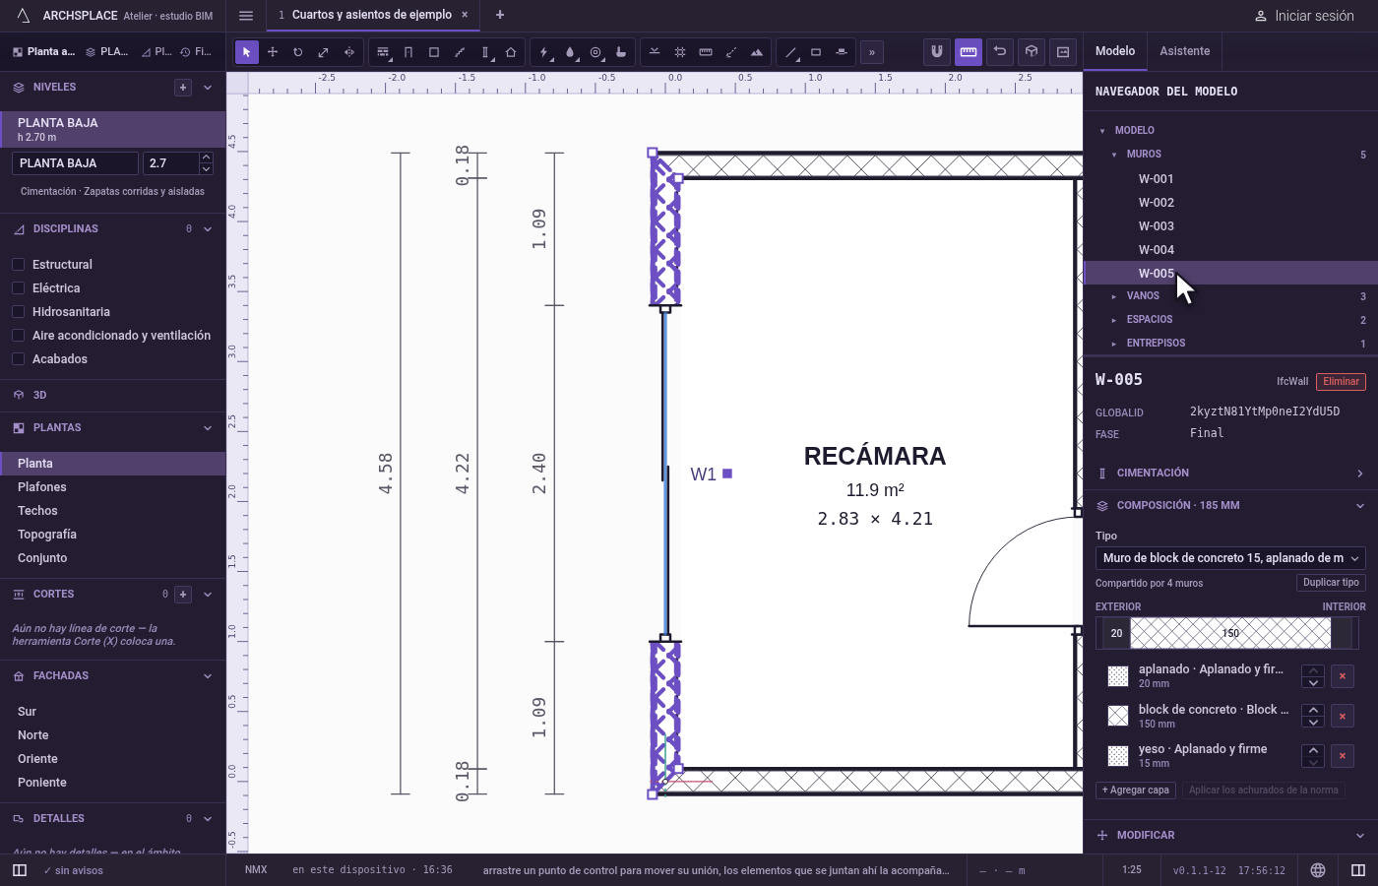Toggle the ruler measurement display
The image size is (1378, 886).
point(969,51)
